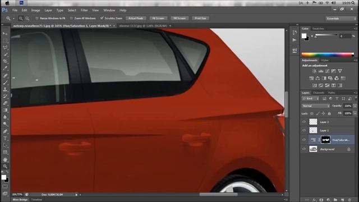
Task: Select the Zoom tool in the toolbox
Action: click(x=5, y=166)
